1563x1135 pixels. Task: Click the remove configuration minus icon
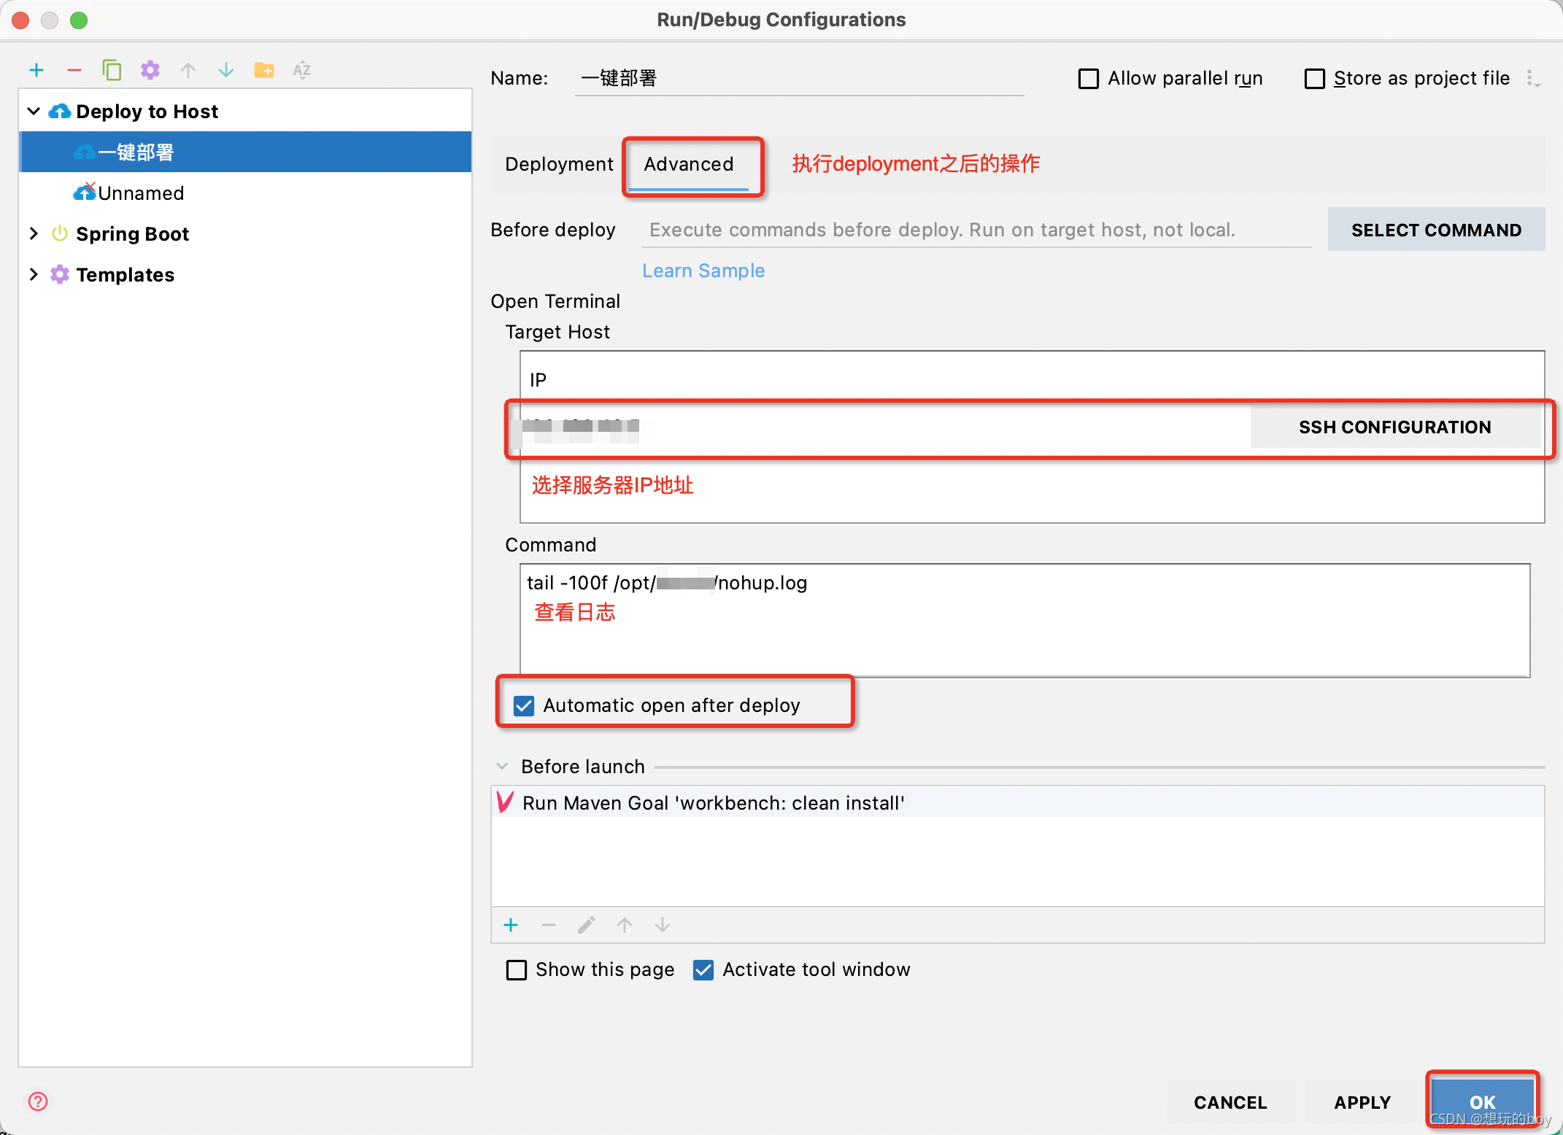pyautogui.click(x=74, y=70)
